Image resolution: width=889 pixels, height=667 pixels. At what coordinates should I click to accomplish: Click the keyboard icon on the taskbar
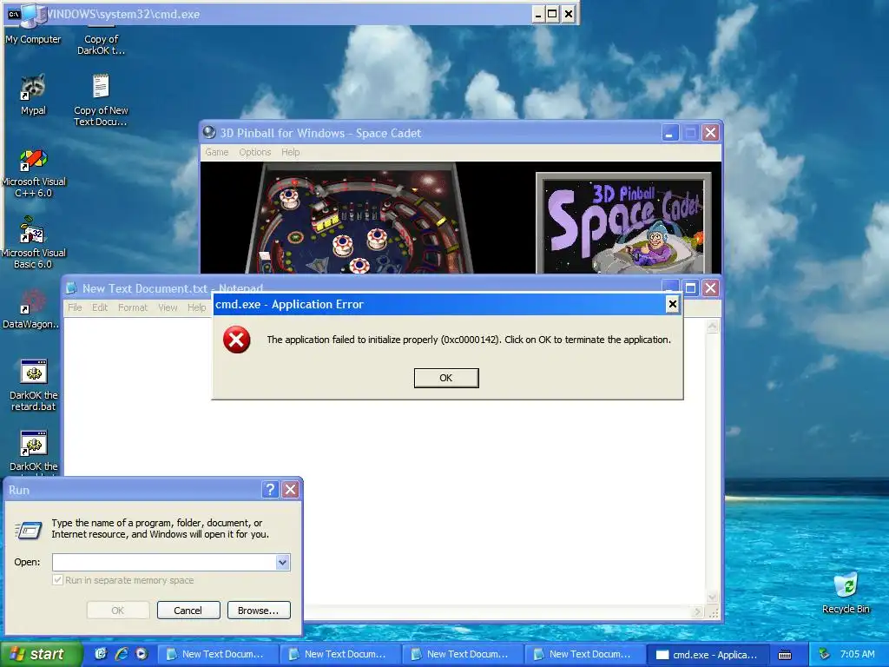785,655
